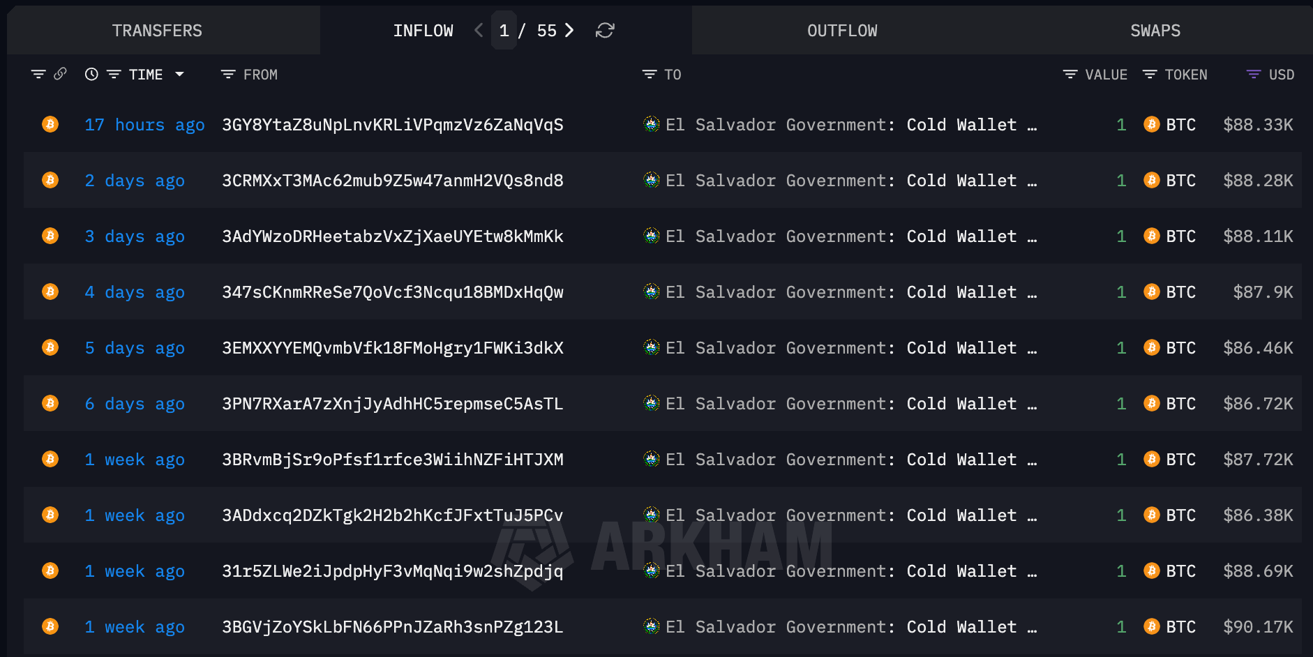Open the transaction from 4 days ago
The image size is (1313, 657).
click(135, 292)
